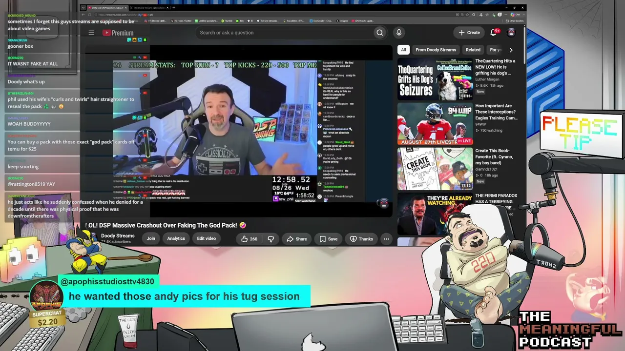Open 'How Important Are These Interceptions' title
Screen dimensions: 625x351
click(x=496, y=112)
